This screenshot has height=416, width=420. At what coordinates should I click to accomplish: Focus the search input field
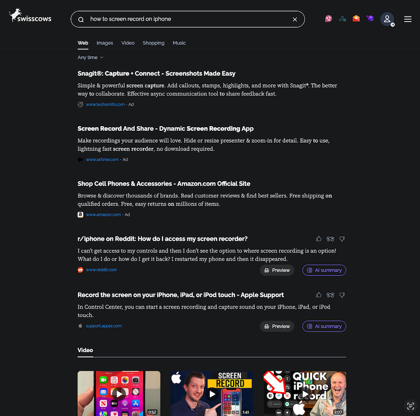(x=187, y=19)
